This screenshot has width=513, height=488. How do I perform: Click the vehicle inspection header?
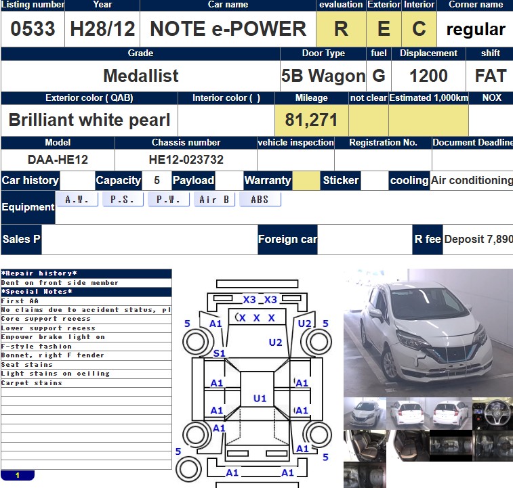coord(295,143)
